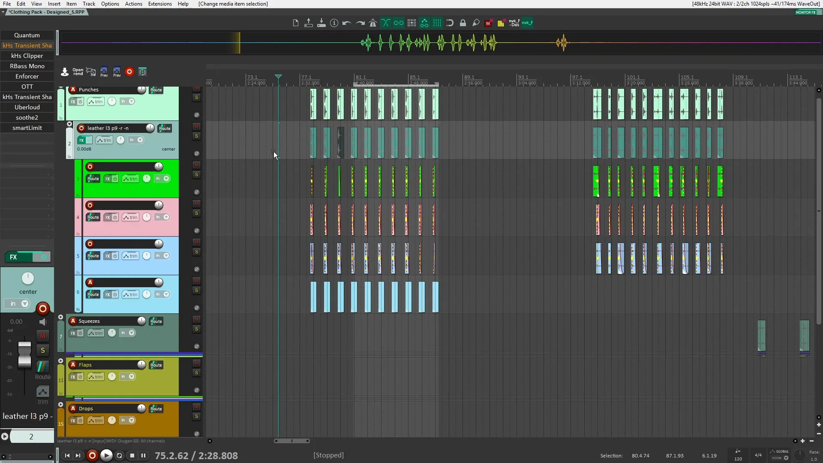Click the transport Record button
823x463 pixels.
pyautogui.click(x=92, y=455)
